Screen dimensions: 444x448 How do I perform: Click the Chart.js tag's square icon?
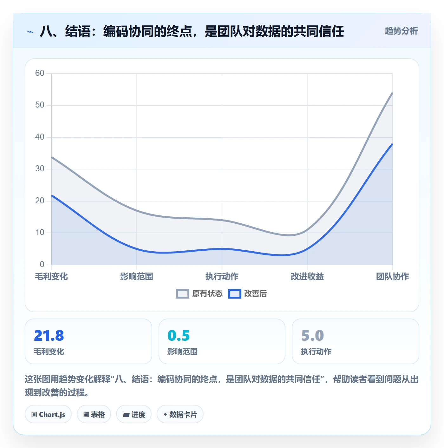coord(34,415)
